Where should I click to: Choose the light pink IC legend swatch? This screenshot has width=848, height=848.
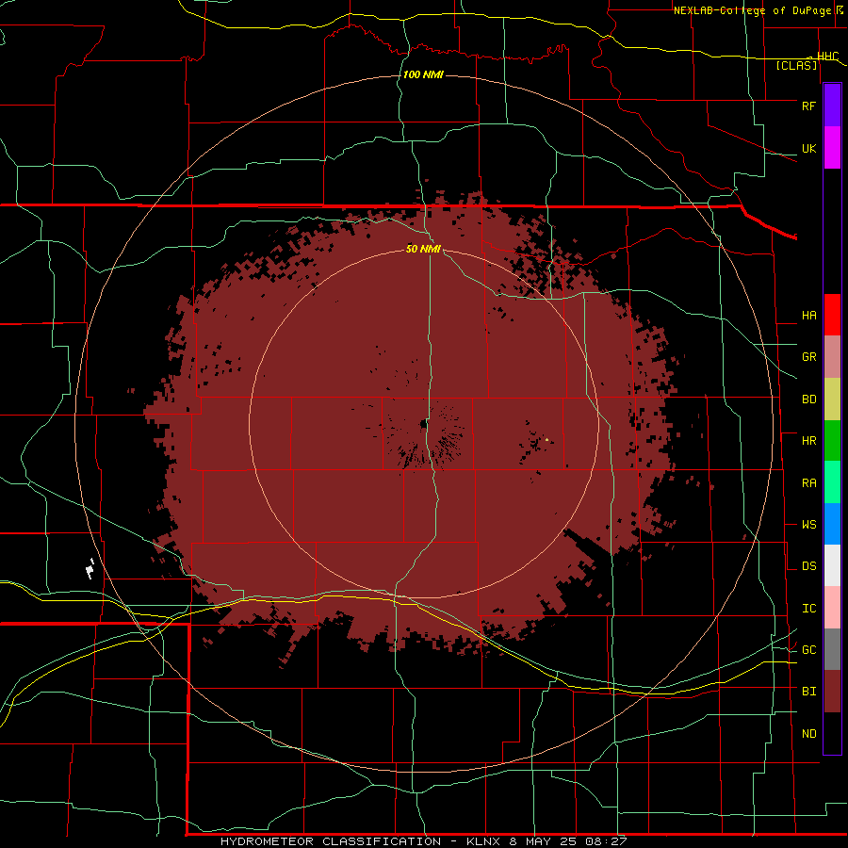pos(832,608)
